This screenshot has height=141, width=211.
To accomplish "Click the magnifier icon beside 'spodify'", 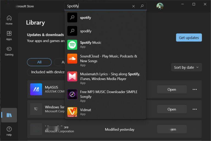I will 72,31.
